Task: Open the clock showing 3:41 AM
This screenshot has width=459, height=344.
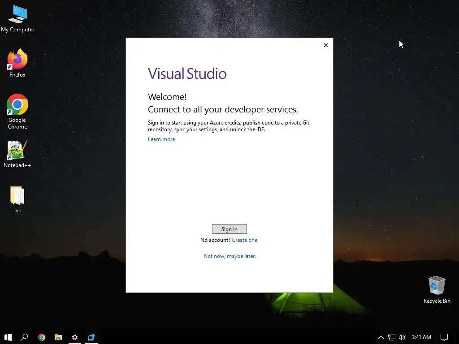Action: click(421, 337)
